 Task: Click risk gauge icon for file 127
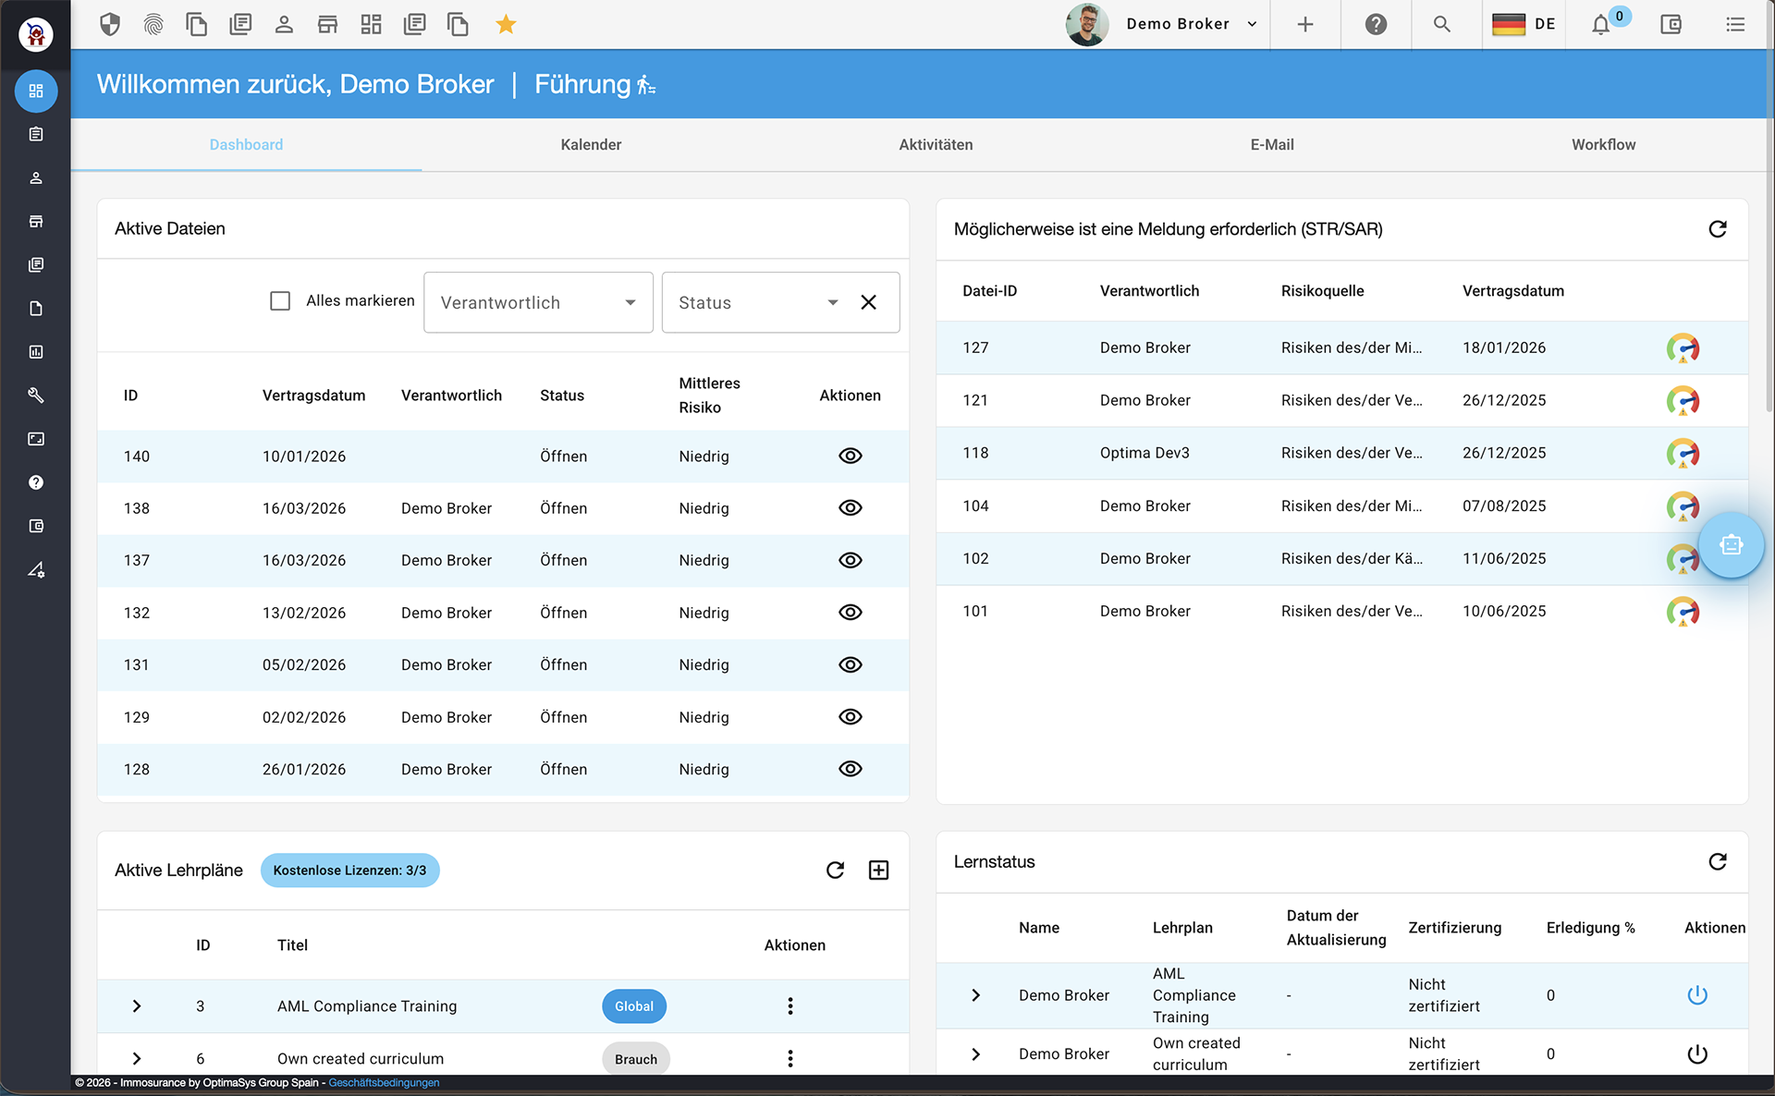1683,348
